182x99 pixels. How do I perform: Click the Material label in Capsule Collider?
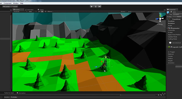click(171, 54)
